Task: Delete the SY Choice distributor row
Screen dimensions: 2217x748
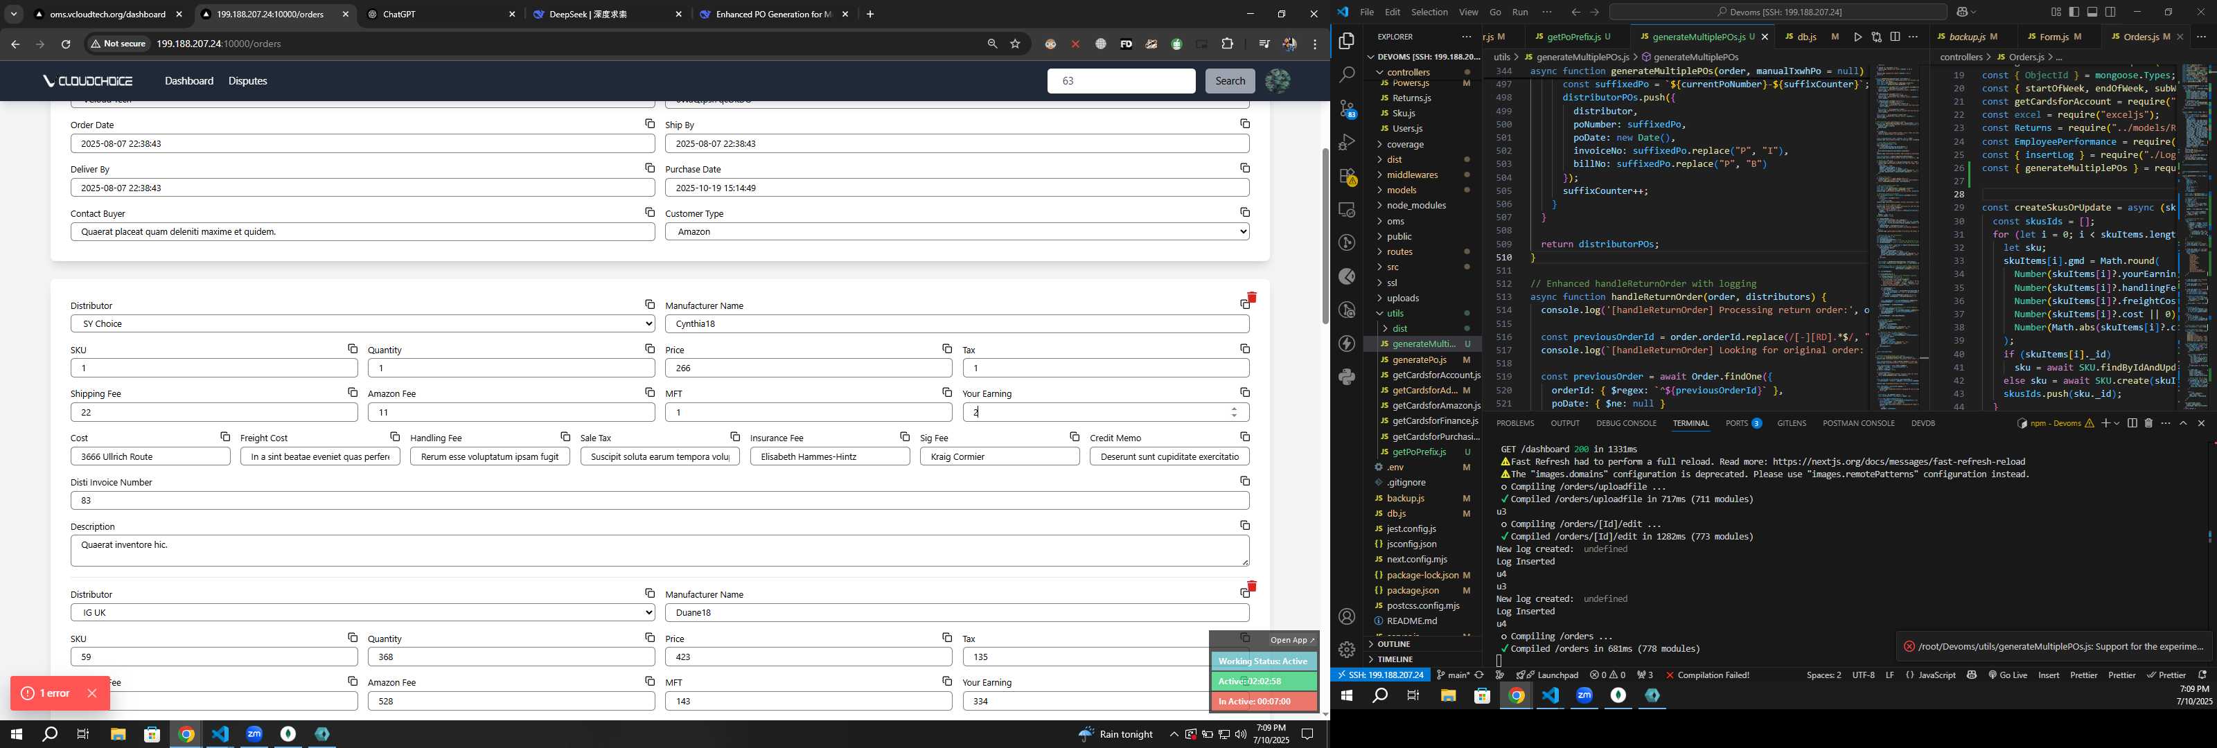Action: [x=1251, y=298]
